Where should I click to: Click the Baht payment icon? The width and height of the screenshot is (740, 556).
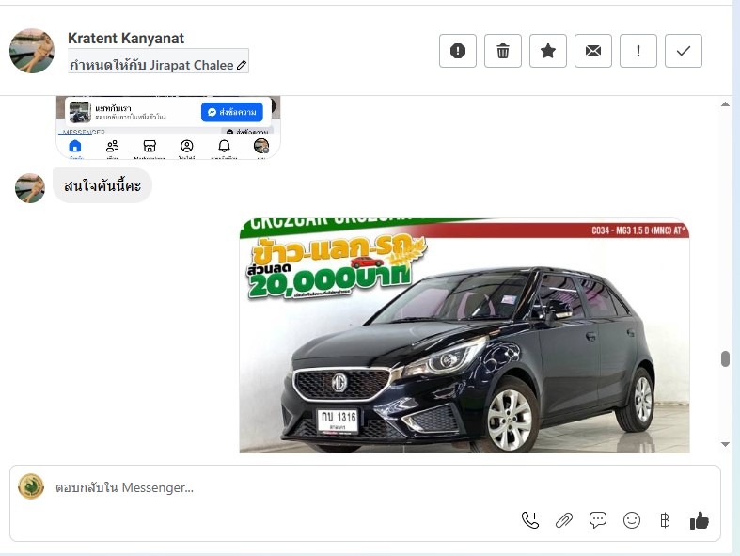665,520
